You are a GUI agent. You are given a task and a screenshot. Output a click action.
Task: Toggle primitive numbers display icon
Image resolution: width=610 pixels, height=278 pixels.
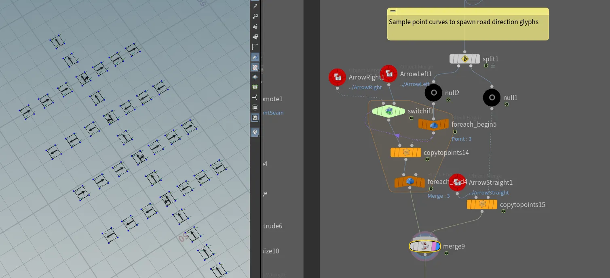click(255, 36)
